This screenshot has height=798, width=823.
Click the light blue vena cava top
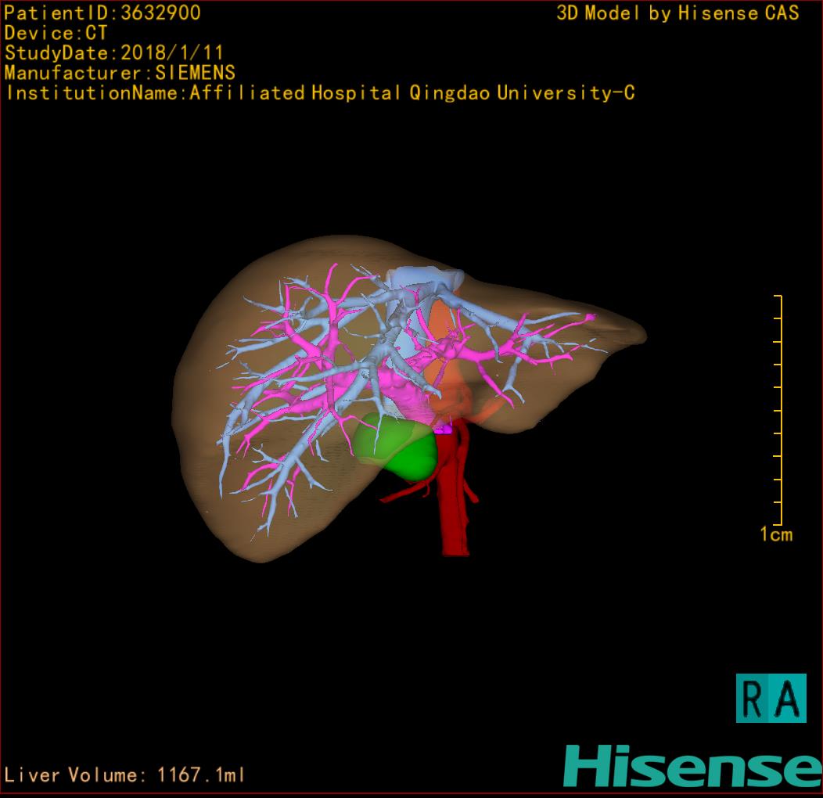pos(421,279)
